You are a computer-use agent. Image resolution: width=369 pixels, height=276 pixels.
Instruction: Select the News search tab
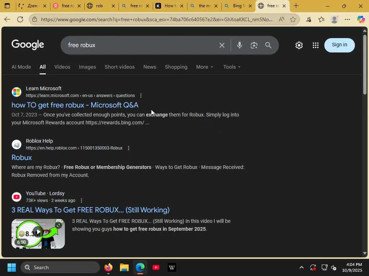click(150, 67)
